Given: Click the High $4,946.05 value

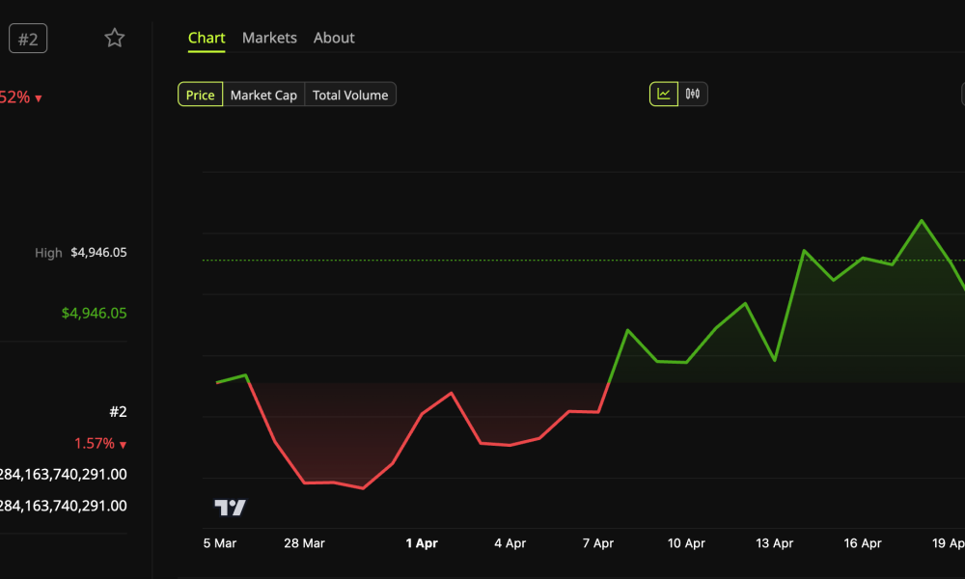Looking at the screenshot, I should click(x=98, y=253).
